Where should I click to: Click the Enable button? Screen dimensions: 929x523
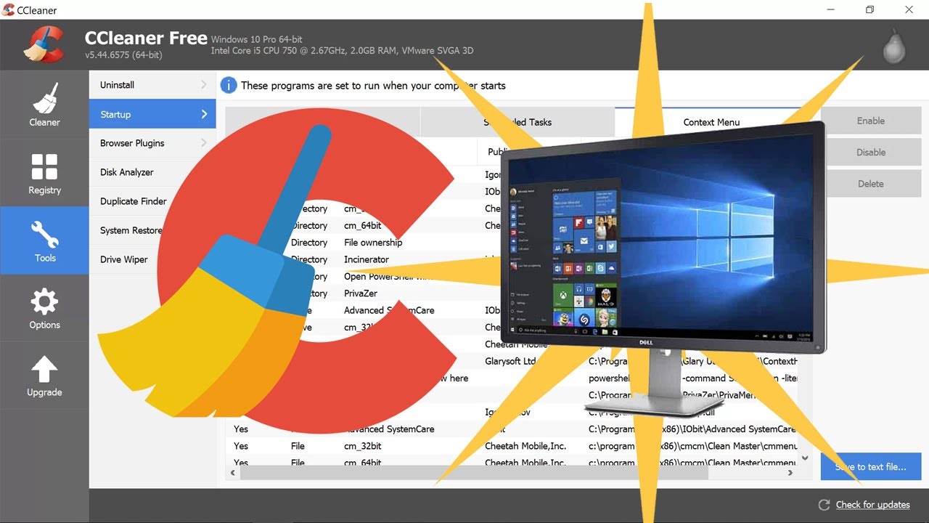871,121
